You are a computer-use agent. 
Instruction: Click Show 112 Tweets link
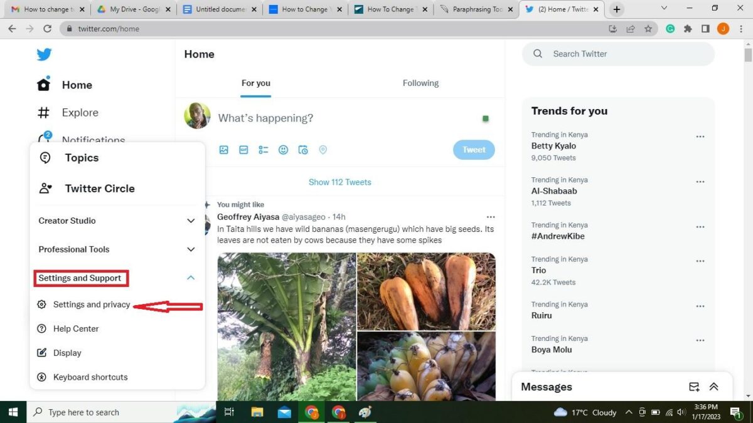pos(339,182)
